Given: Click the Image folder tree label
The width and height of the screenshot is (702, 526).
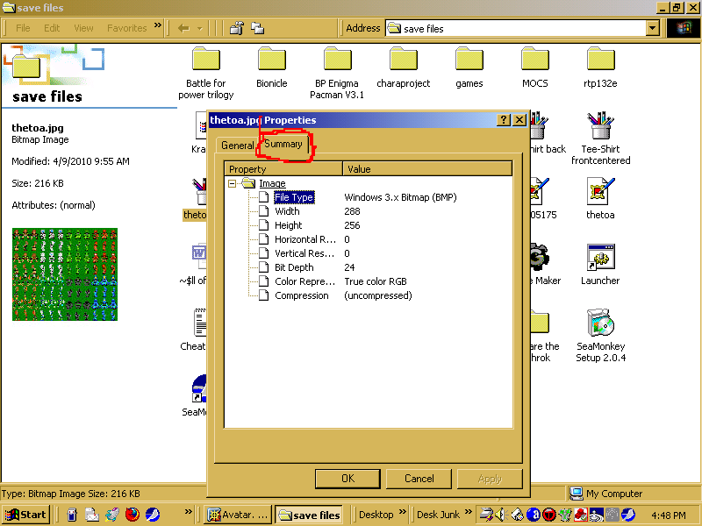Looking at the screenshot, I should pyautogui.click(x=272, y=183).
